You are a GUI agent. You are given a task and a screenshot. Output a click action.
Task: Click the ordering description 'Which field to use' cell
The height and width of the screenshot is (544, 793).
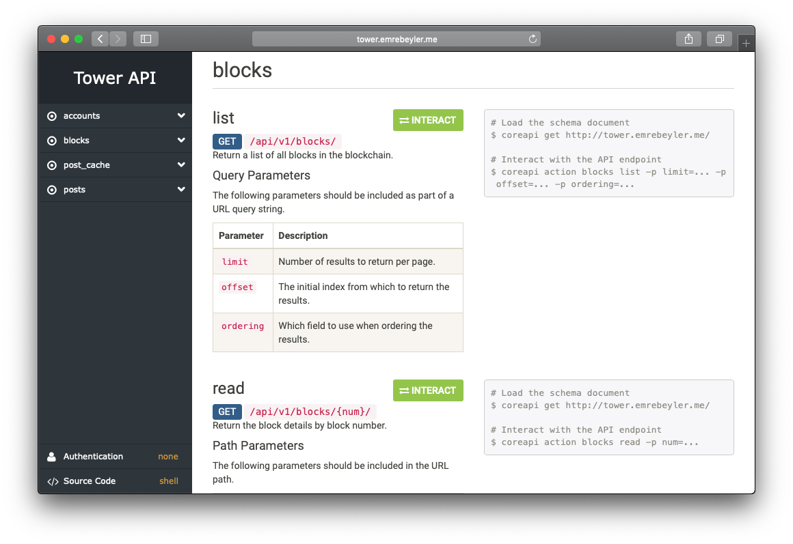(x=368, y=332)
